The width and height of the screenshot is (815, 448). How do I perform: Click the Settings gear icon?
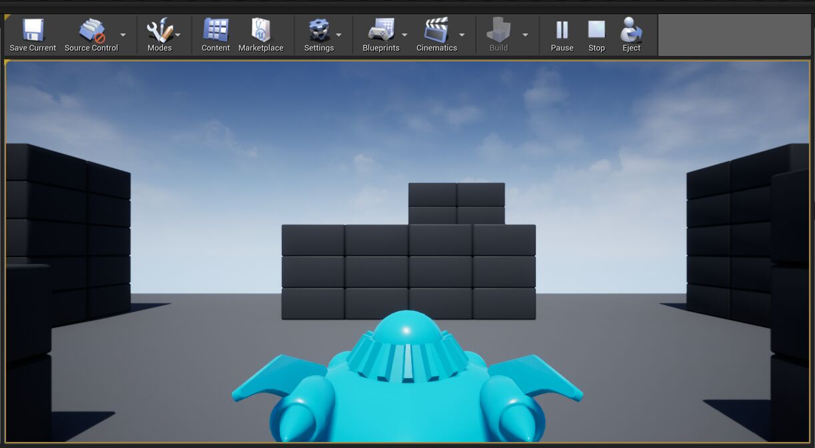[x=319, y=31]
